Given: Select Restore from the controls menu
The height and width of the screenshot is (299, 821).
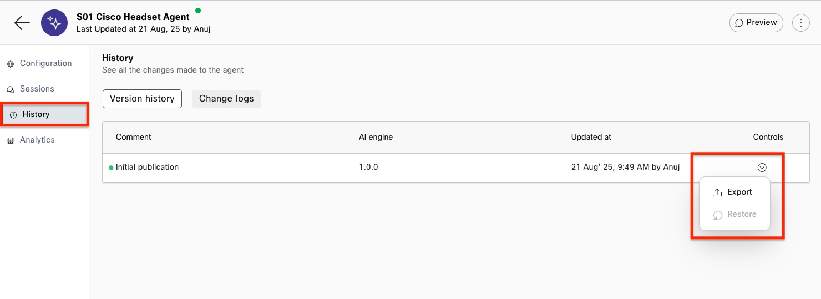Looking at the screenshot, I should 742,215.
